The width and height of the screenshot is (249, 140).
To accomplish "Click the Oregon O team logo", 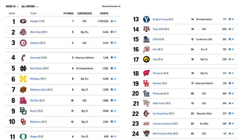I will (x=23, y=137).
